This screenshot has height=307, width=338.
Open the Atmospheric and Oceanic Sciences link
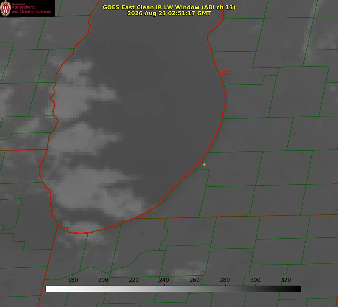click(x=31, y=9)
